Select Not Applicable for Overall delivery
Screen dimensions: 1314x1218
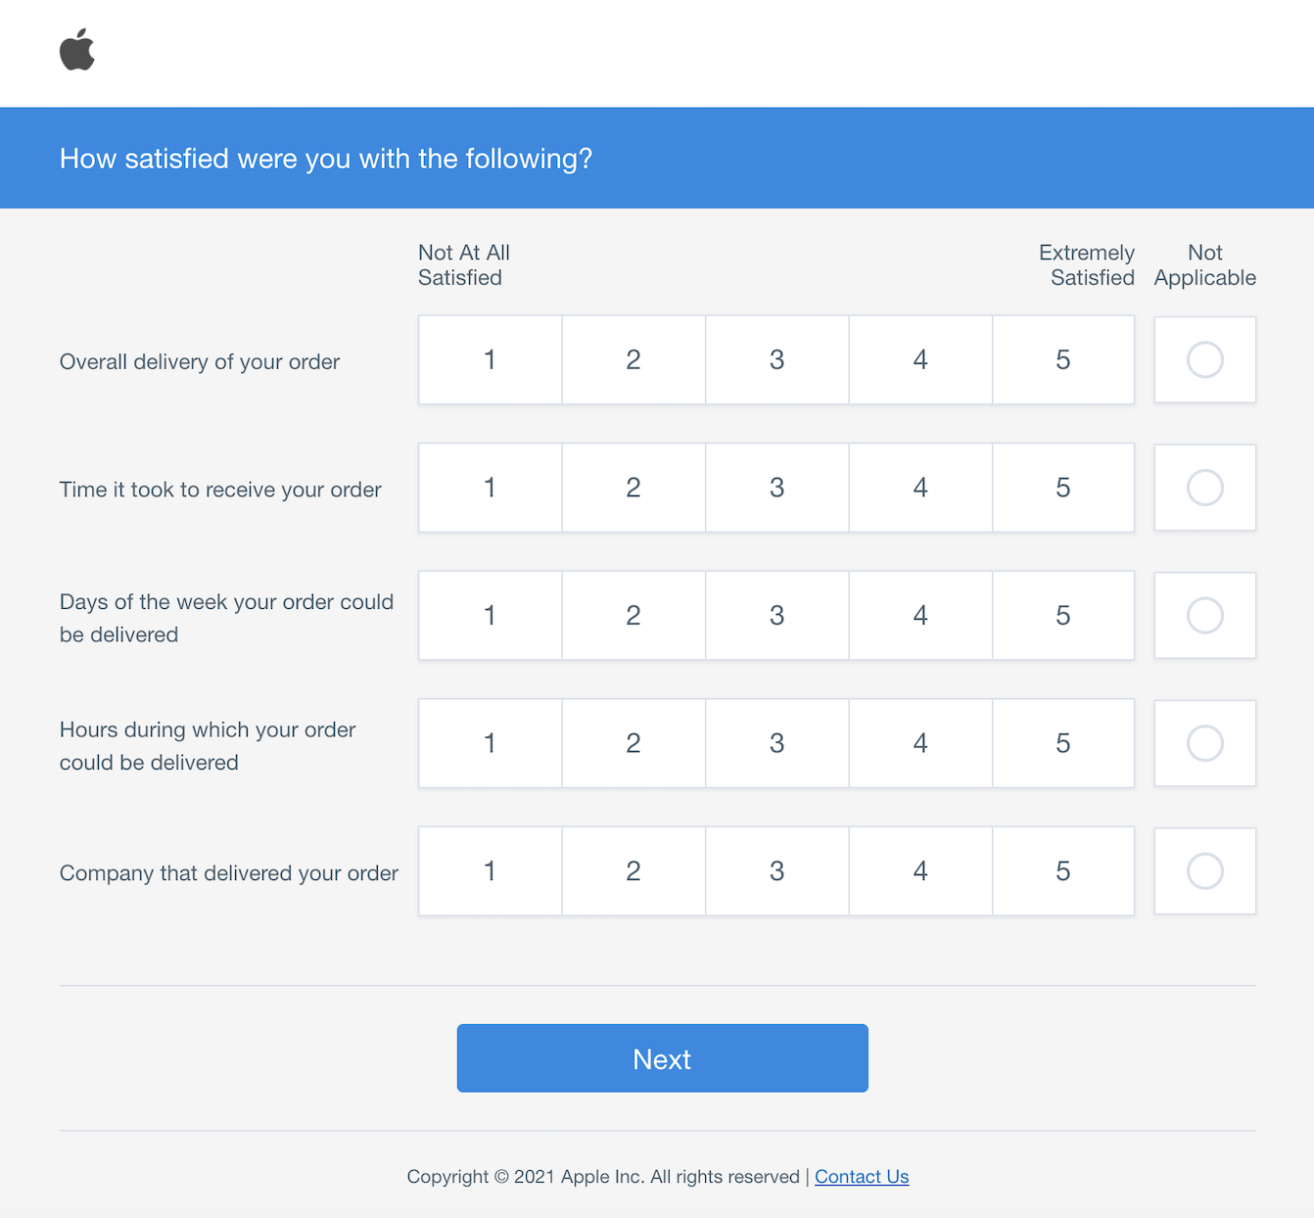coord(1204,359)
